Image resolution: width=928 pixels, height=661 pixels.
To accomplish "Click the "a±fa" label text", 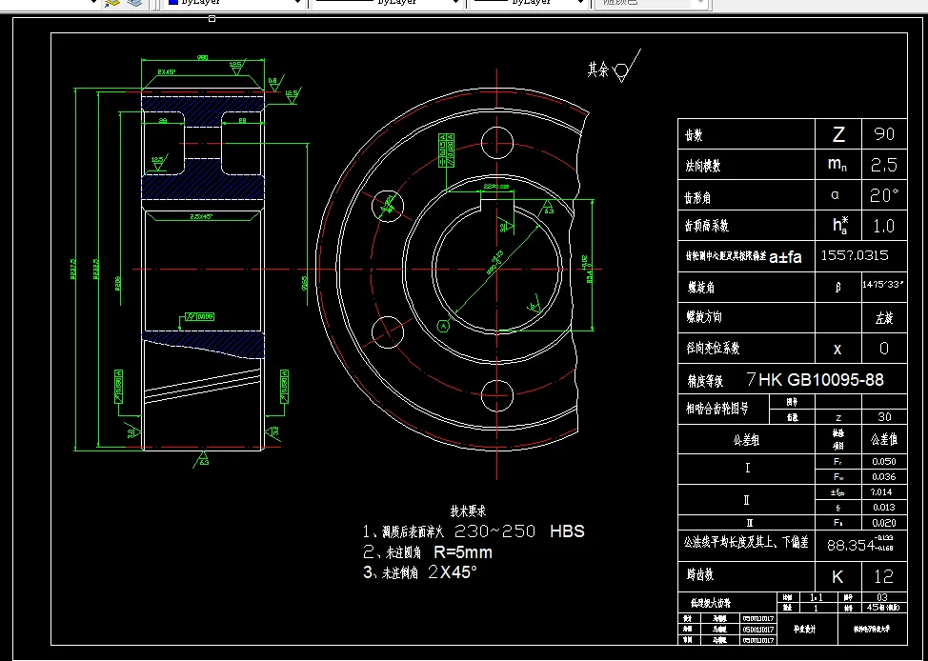I will (x=785, y=257).
